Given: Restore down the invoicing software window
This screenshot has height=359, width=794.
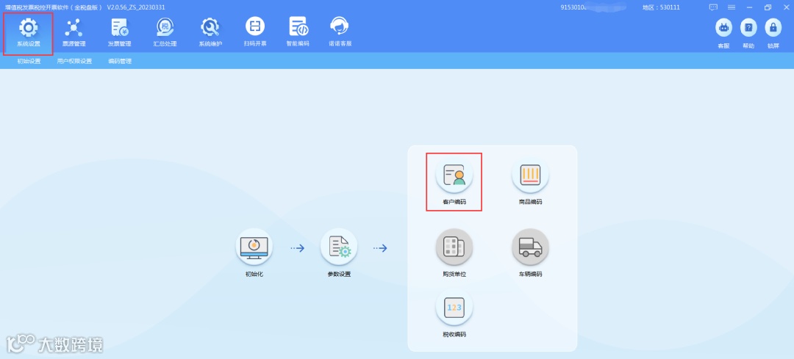Looking at the screenshot, I should pyautogui.click(x=768, y=7).
